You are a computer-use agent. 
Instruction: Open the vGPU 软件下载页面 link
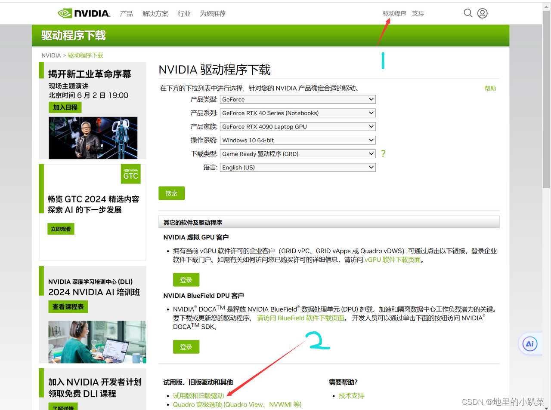click(x=393, y=260)
